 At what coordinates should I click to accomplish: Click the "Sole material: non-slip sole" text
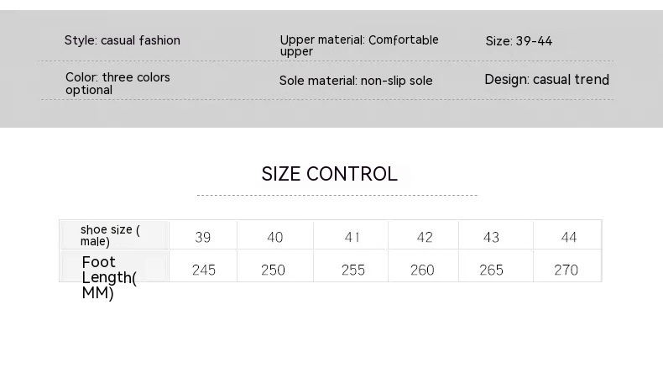pos(356,81)
